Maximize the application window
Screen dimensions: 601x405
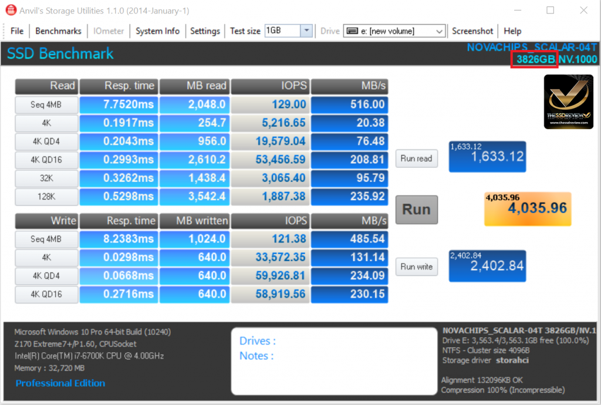550,11
